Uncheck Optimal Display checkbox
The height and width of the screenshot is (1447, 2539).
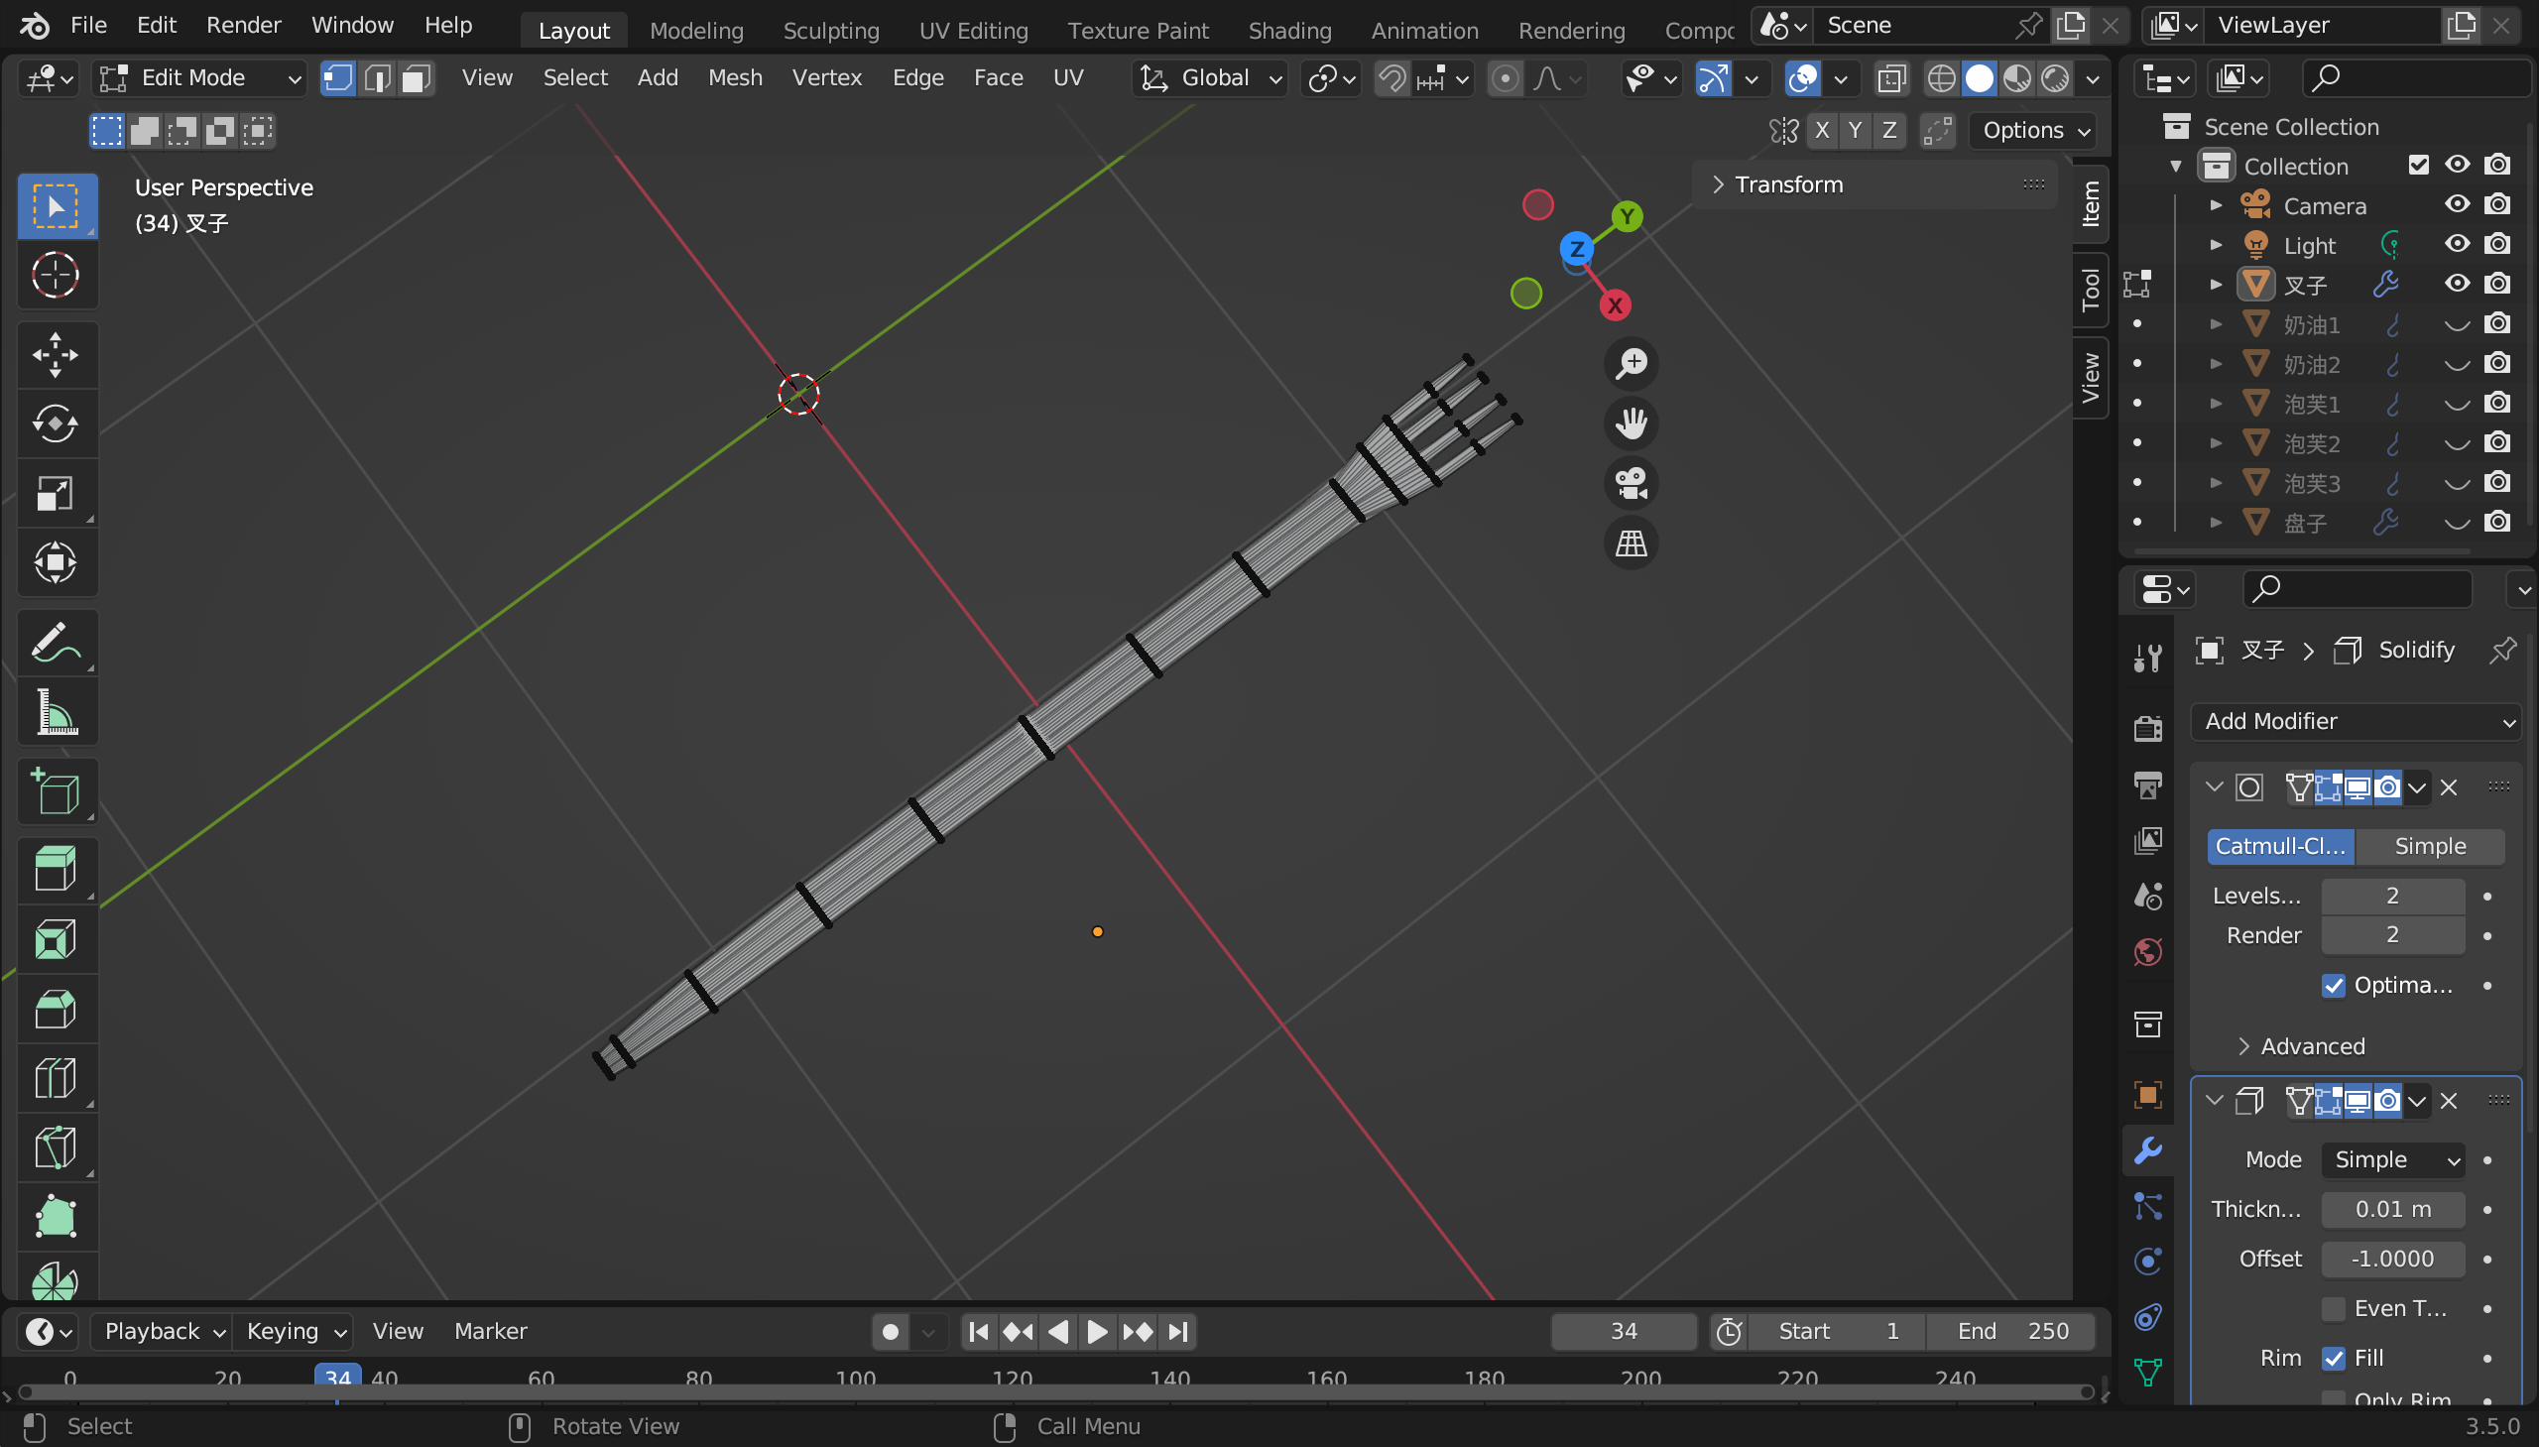2333,986
